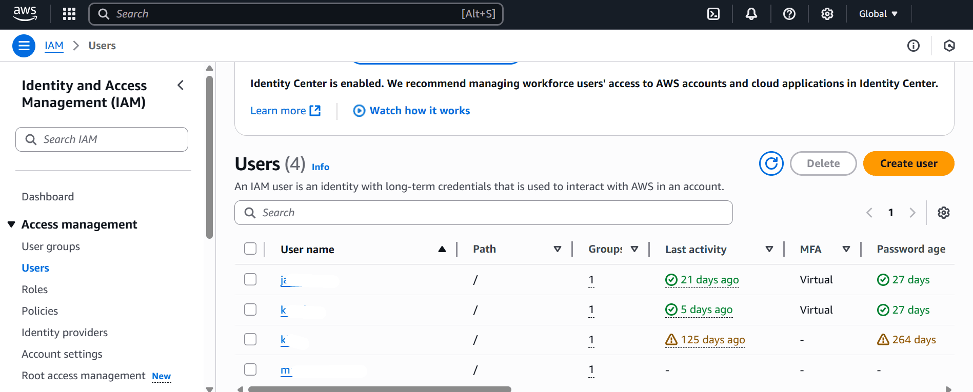Focus the users table search box
The width and height of the screenshot is (973, 392).
click(483, 213)
